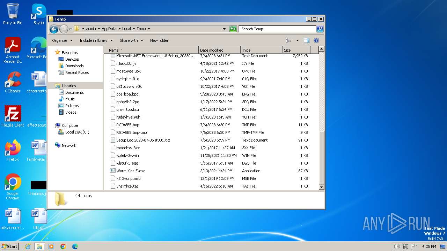Image resolution: width=447 pixels, height=251 pixels.
Task: Click Acrobat Reader DC desktop icon
Action: [13, 50]
